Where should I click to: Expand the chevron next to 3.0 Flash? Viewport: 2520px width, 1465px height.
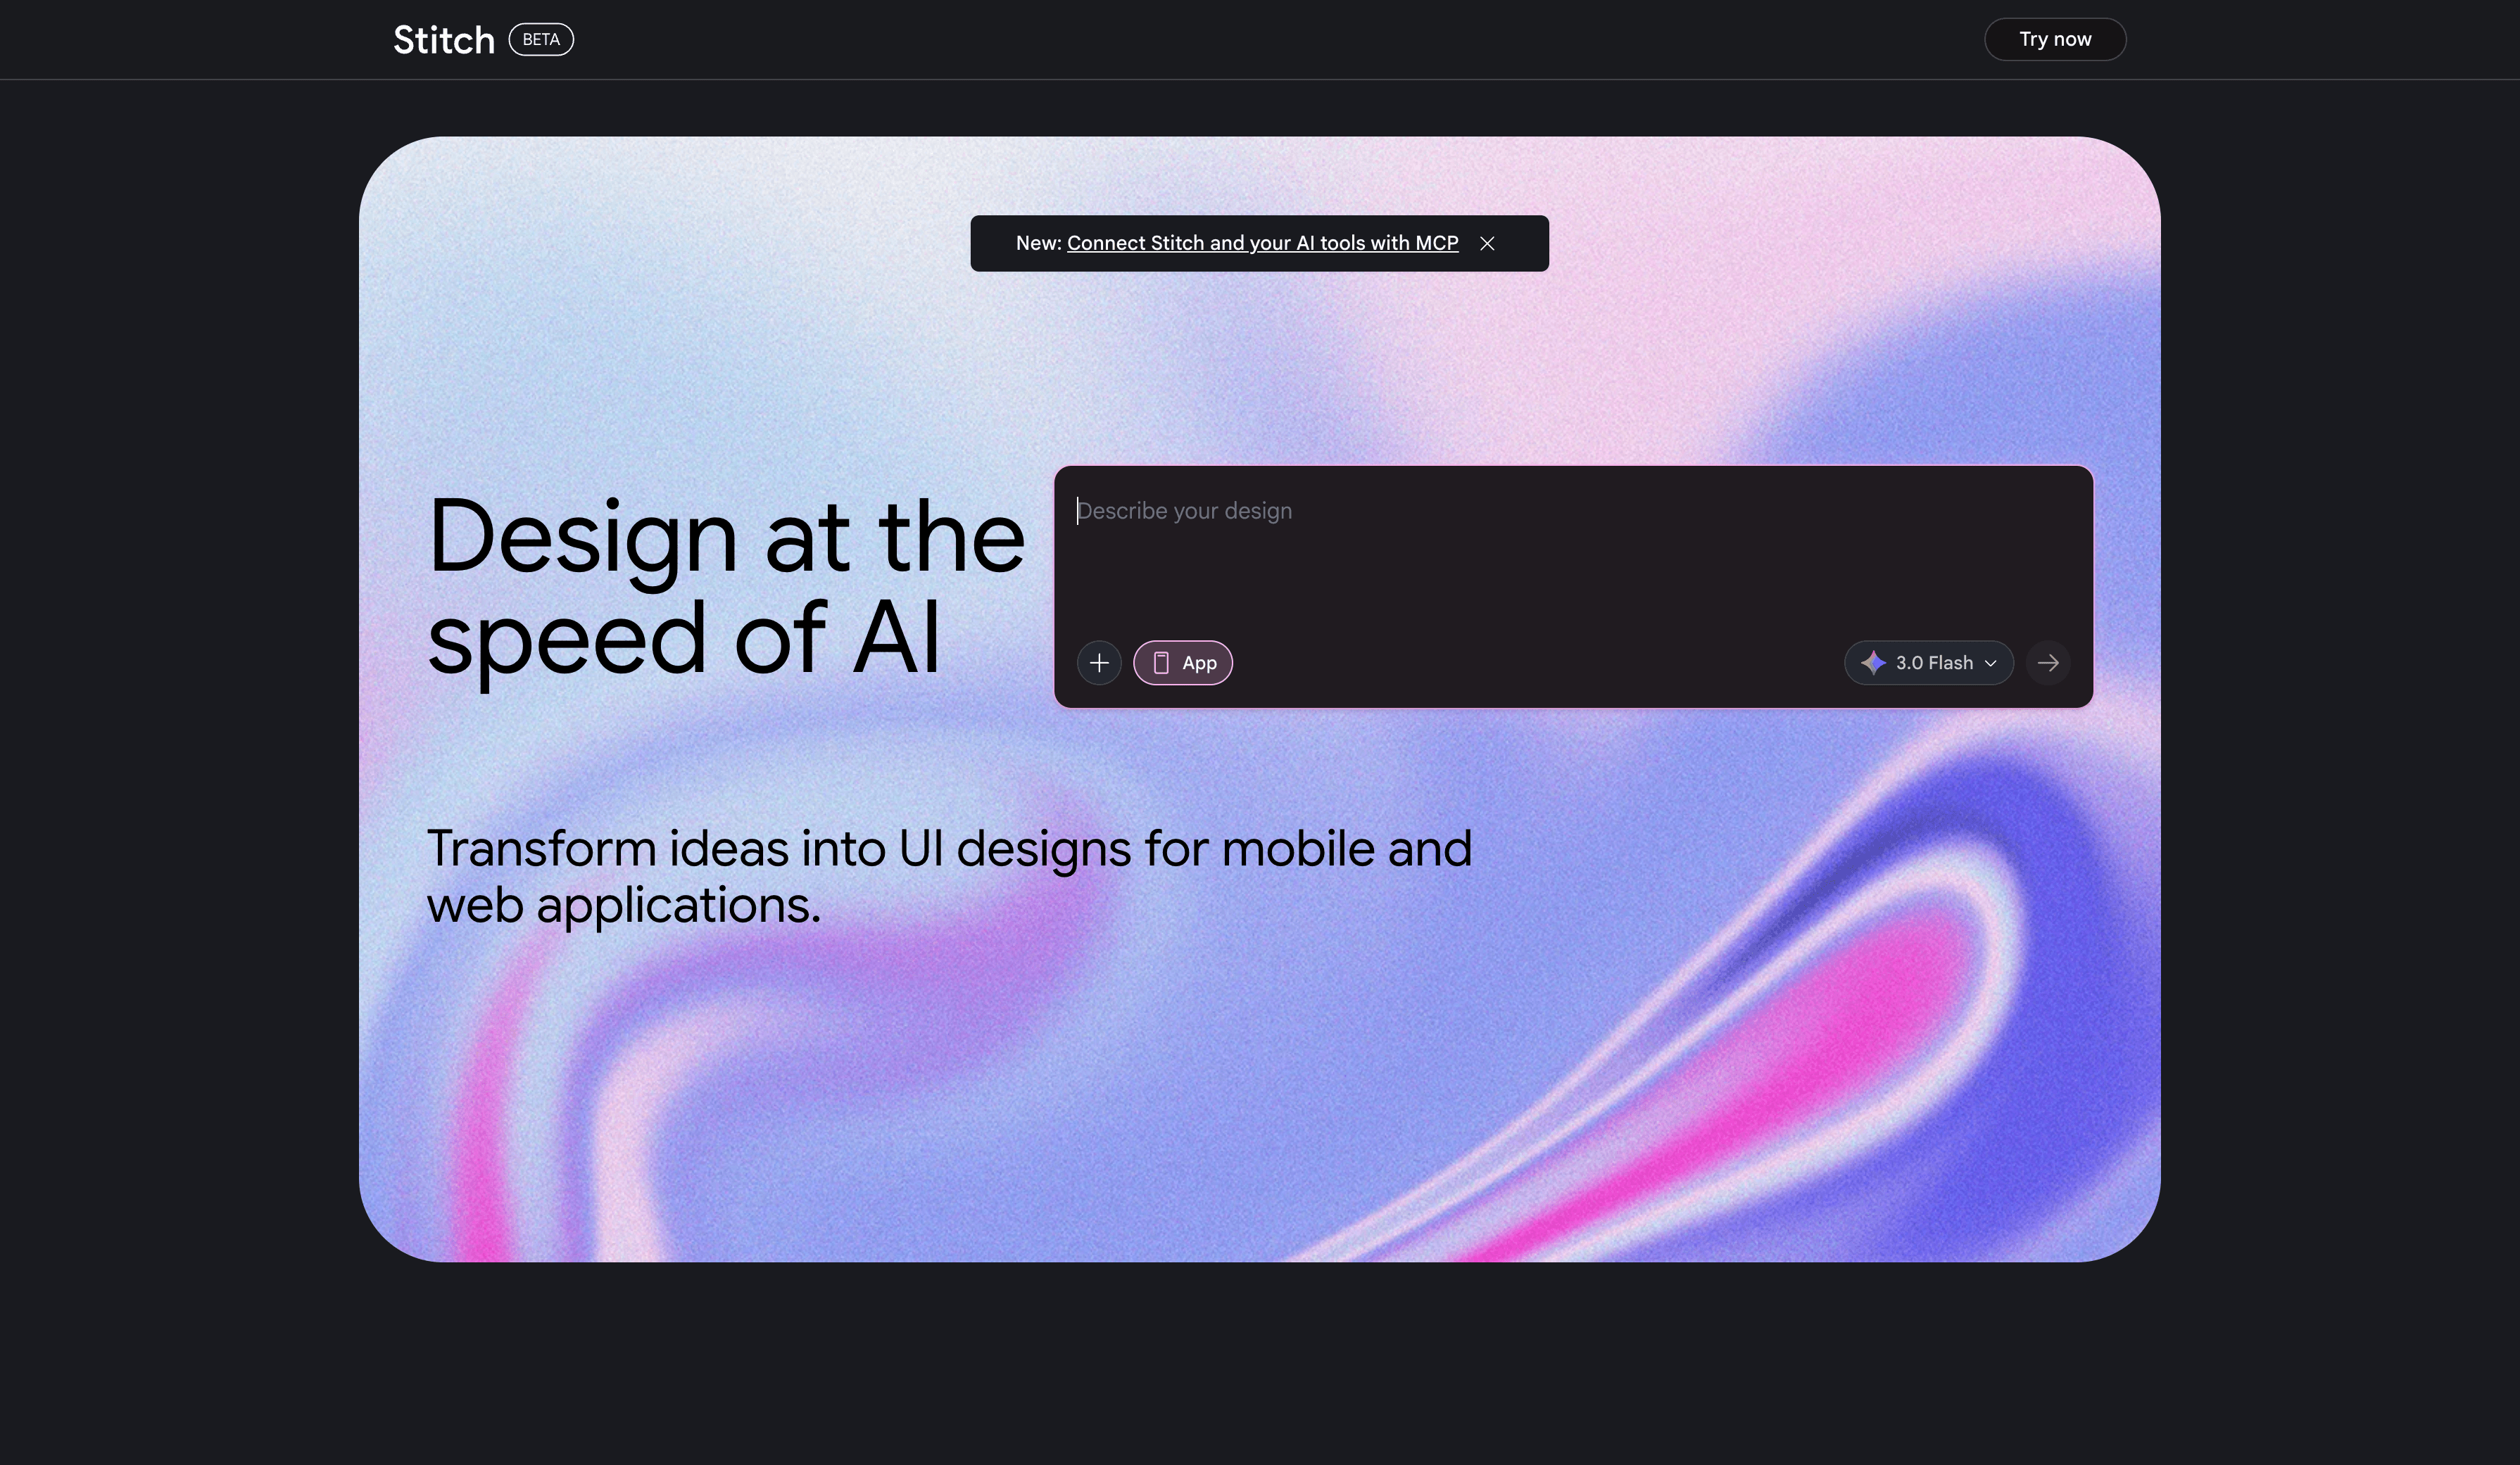click(x=1990, y=664)
